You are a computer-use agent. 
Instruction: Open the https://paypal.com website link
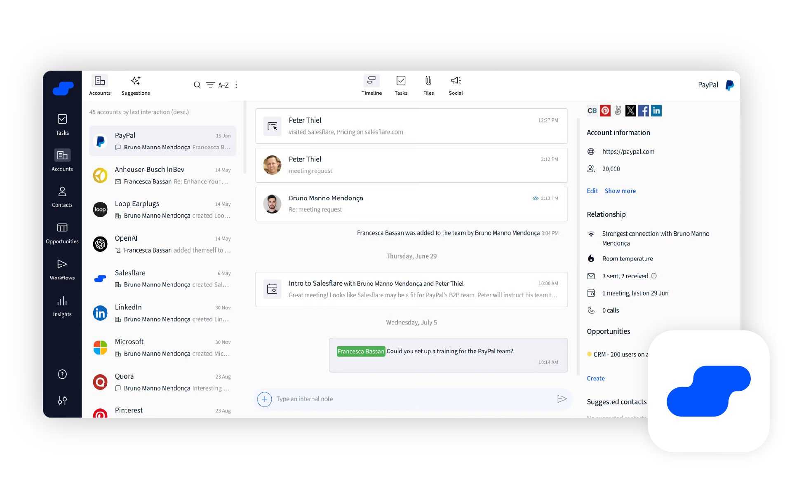(628, 152)
